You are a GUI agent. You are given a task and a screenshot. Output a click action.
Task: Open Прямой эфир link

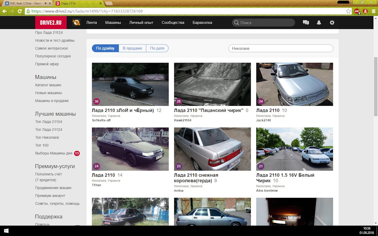(47, 64)
